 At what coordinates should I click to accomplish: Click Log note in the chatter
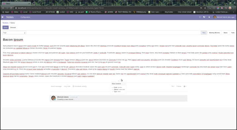coord(67,86)
